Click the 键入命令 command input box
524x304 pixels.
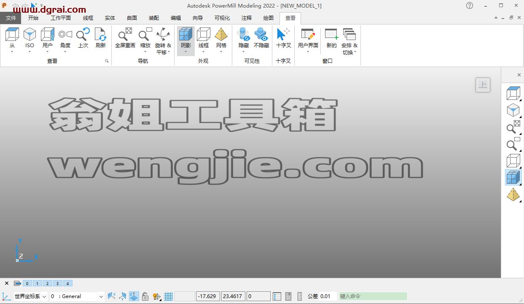373,296
